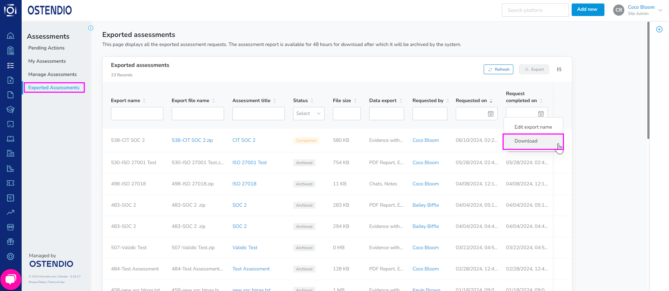Image resolution: width=669 pixels, height=291 pixels.
Task: Select the checklist assessments sidebar icon
Action: point(10,66)
